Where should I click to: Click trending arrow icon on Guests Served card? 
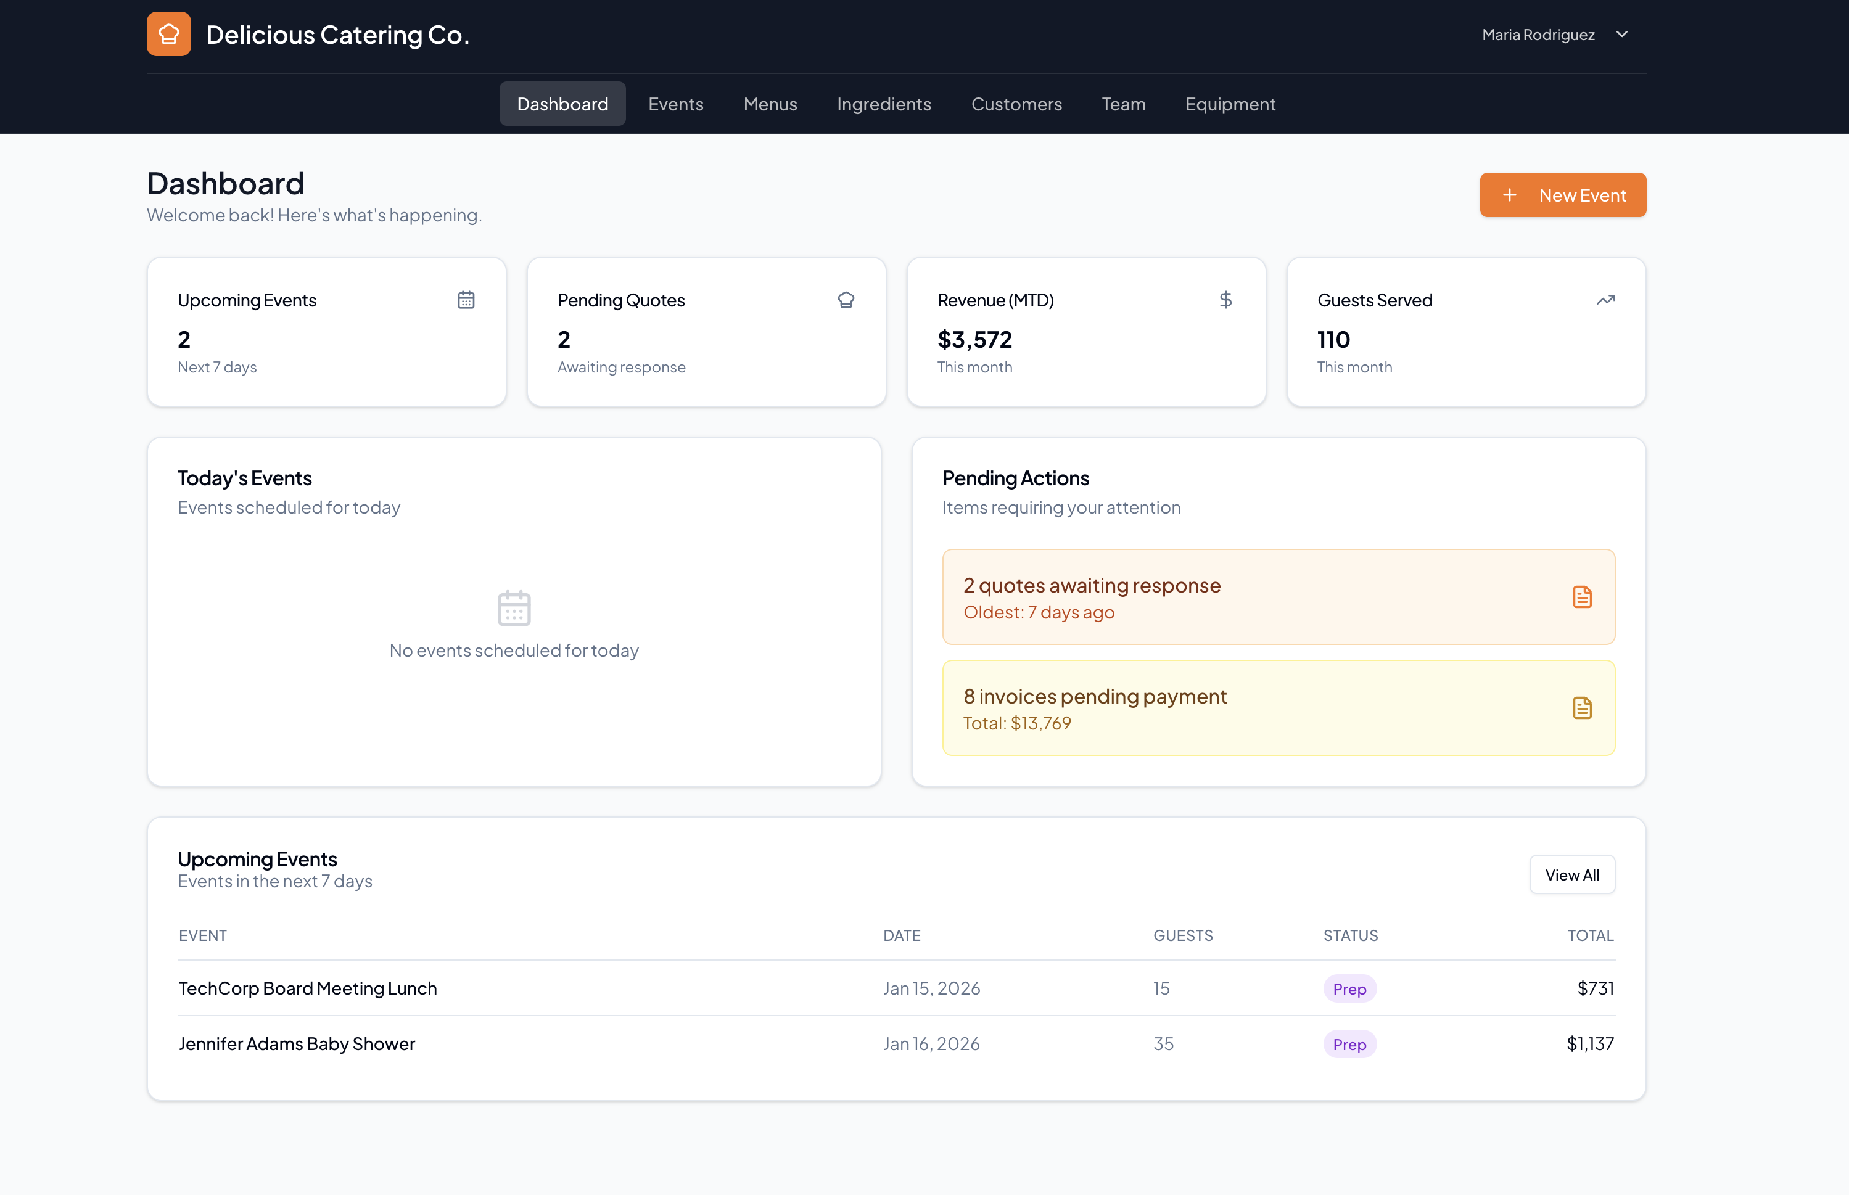(x=1605, y=300)
